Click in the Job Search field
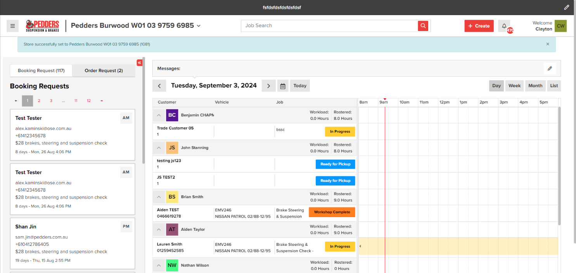Image resolution: width=576 pixels, height=273 pixels. point(330,26)
